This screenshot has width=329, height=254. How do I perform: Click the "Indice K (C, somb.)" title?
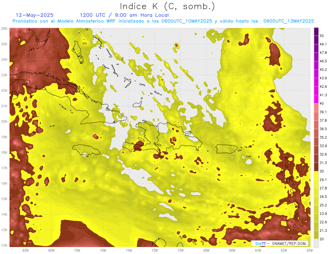click(168, 6)
